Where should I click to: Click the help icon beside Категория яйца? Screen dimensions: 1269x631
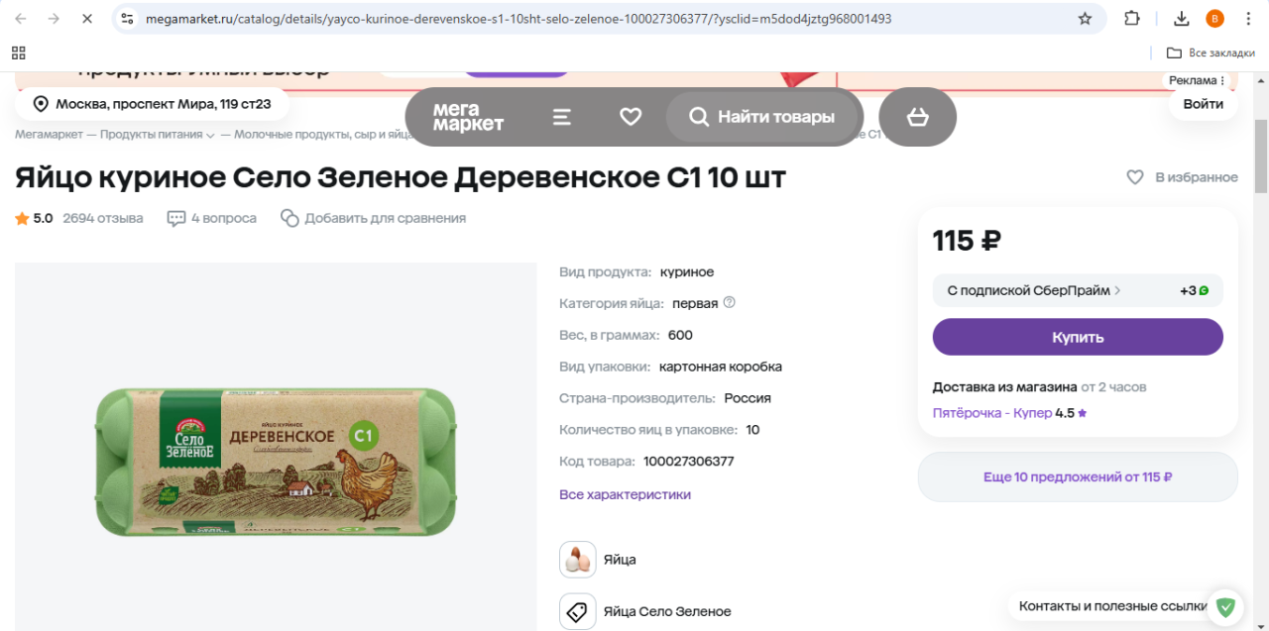tap(731, 302)
